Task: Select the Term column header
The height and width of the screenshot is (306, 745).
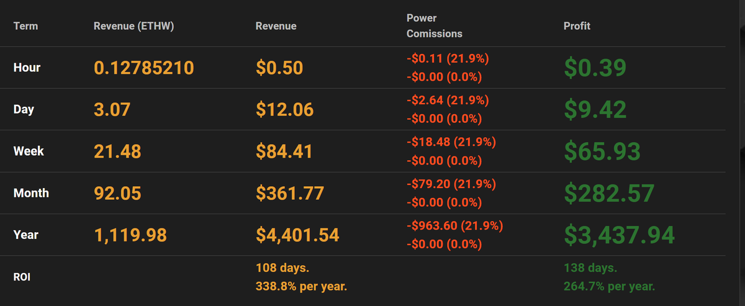Action: [25, 26]
